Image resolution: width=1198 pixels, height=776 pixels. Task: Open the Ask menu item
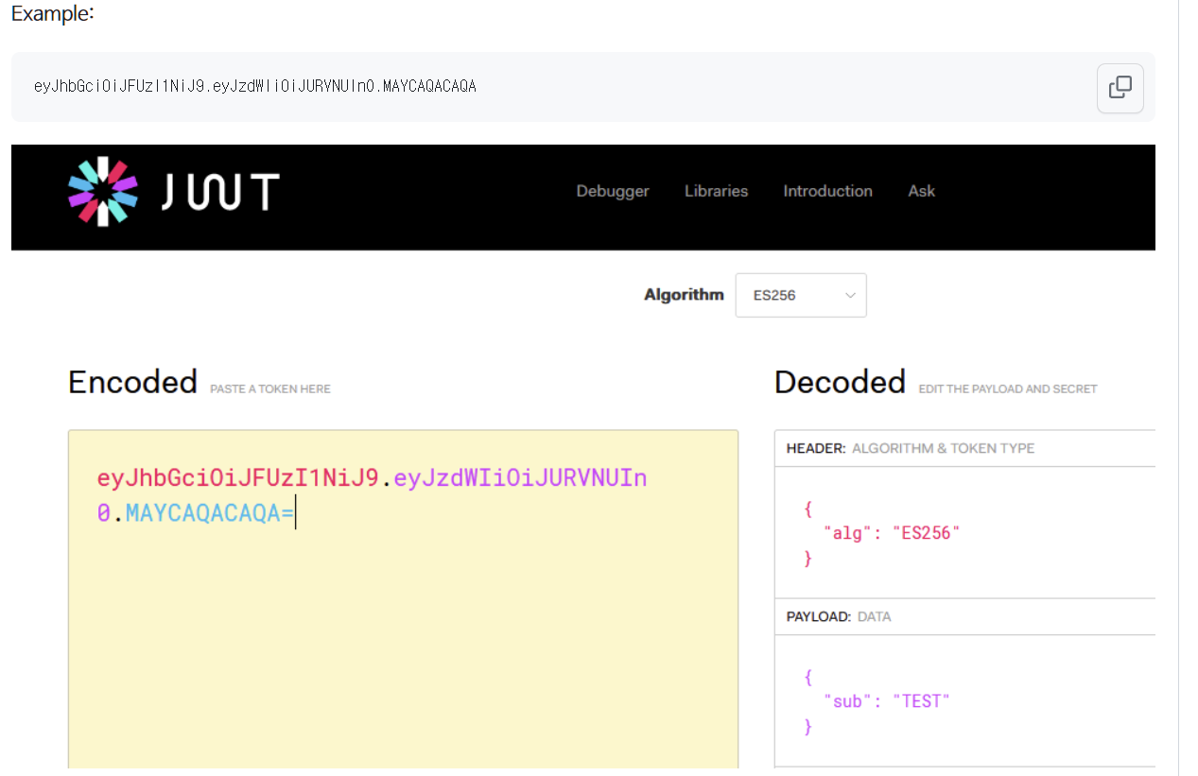coord(921,191)
